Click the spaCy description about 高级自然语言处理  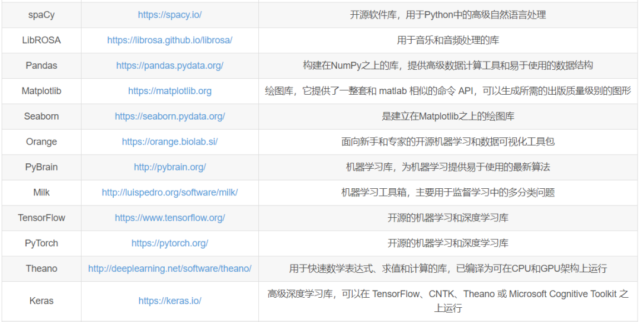448,15
